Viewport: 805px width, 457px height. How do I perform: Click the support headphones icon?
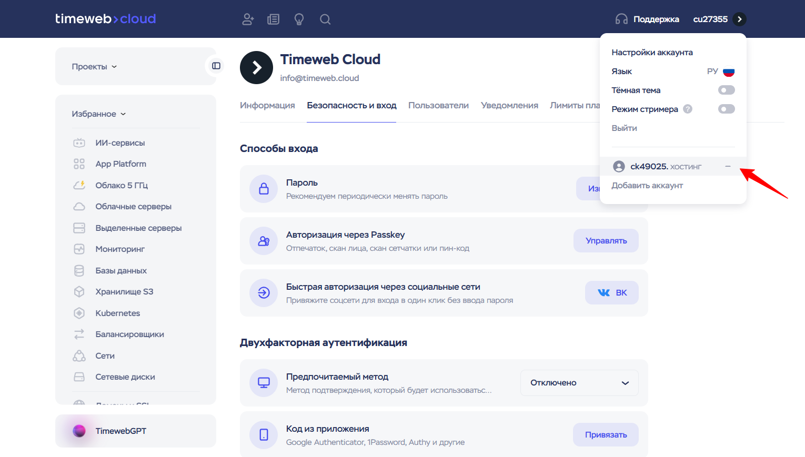621,19
